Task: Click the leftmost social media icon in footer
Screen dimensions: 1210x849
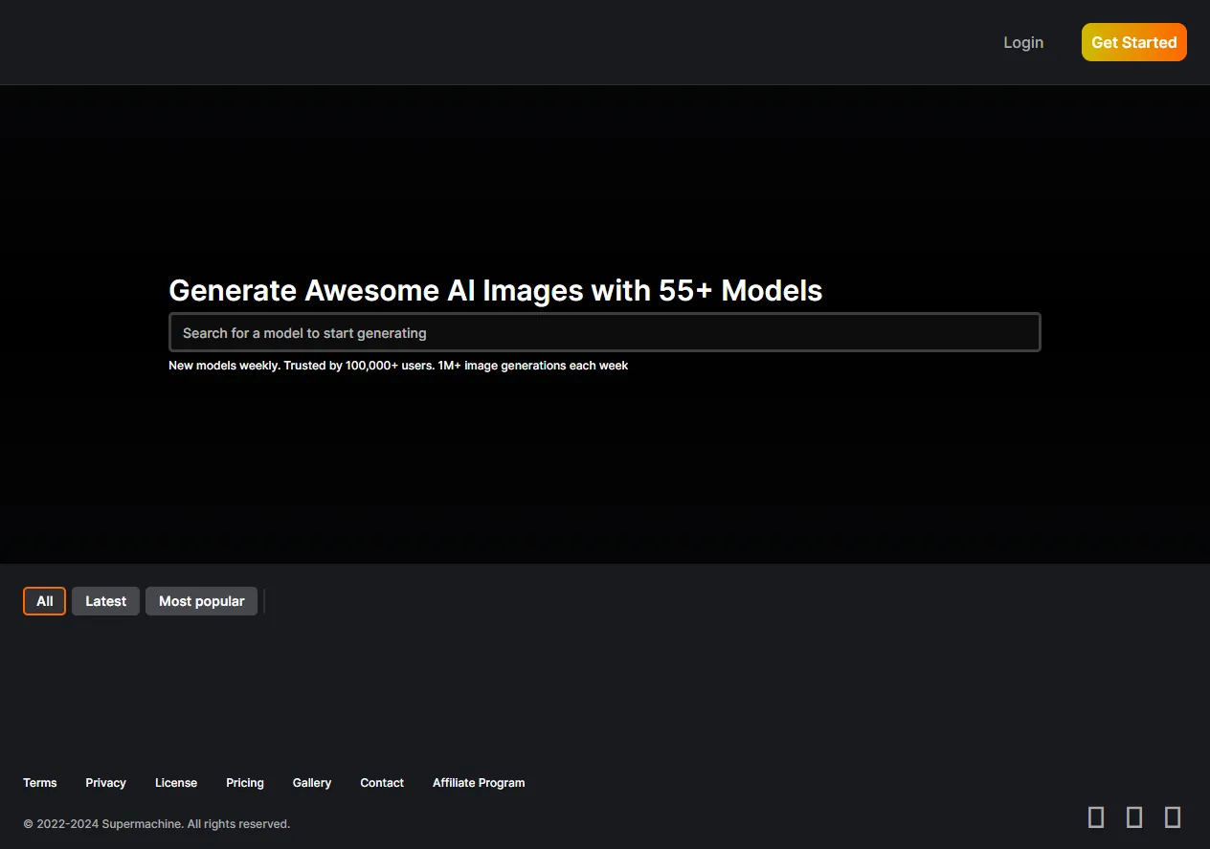Action: click(1096, 816)
